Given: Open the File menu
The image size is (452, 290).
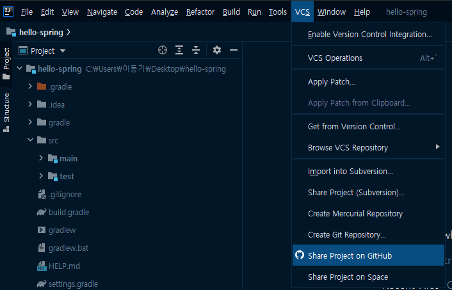Looking at the screenshot, I should (27, 12).
